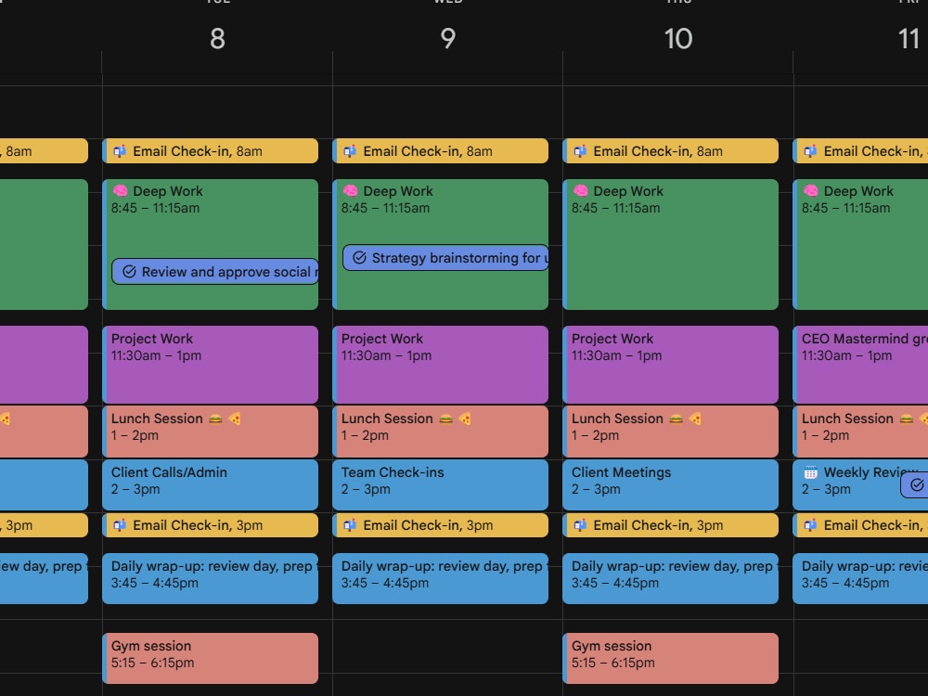Click brain icon on Thursday Deep Work
The height and width of the screenshot is (696, 928).
581,190
